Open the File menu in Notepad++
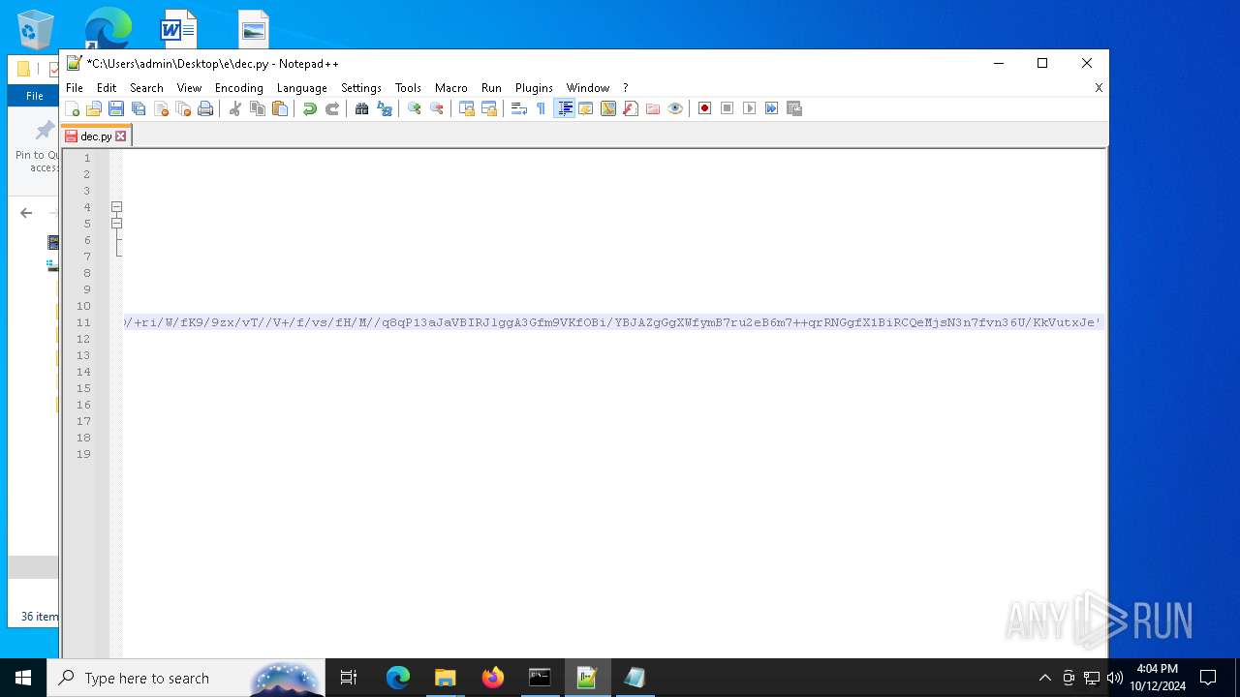 click(75, 88)
